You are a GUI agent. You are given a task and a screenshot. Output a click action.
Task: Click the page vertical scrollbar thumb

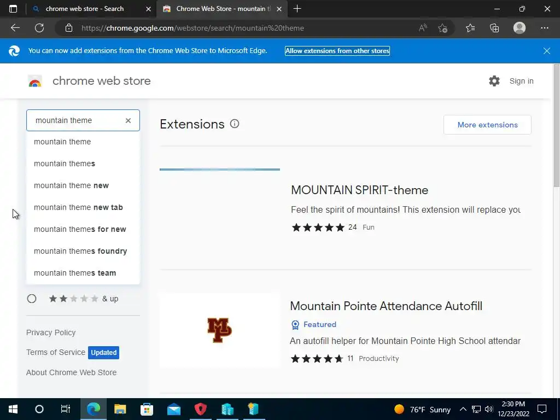pyautogui.click(x=556, y=125)
